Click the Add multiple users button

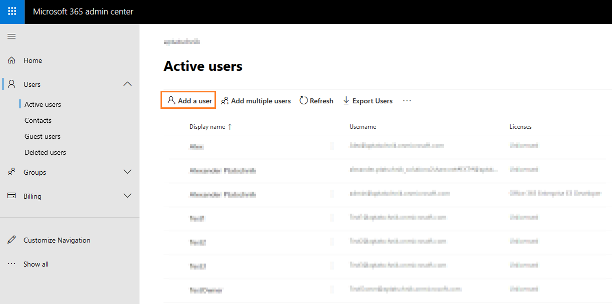pos(256,101)
